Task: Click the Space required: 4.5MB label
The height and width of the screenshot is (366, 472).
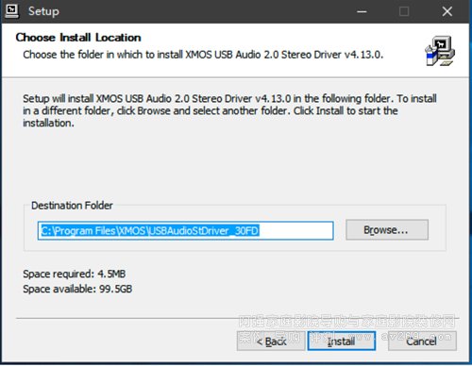Action: pyautogui.click(x=75, y=274)
